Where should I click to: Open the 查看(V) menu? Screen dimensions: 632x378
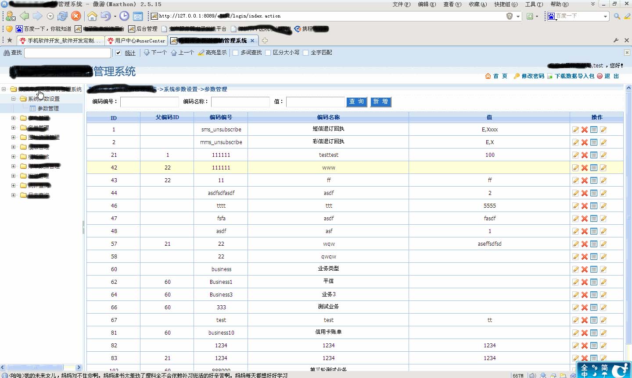pos(452,4)
